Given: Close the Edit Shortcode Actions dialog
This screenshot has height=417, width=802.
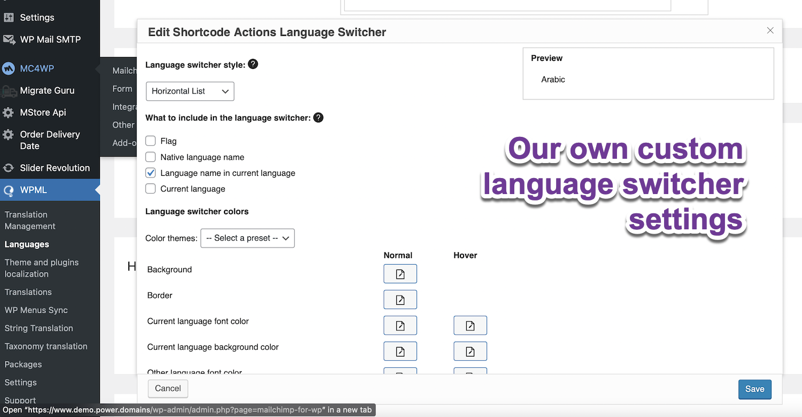Looking at the screenshot, I should 770,30.
